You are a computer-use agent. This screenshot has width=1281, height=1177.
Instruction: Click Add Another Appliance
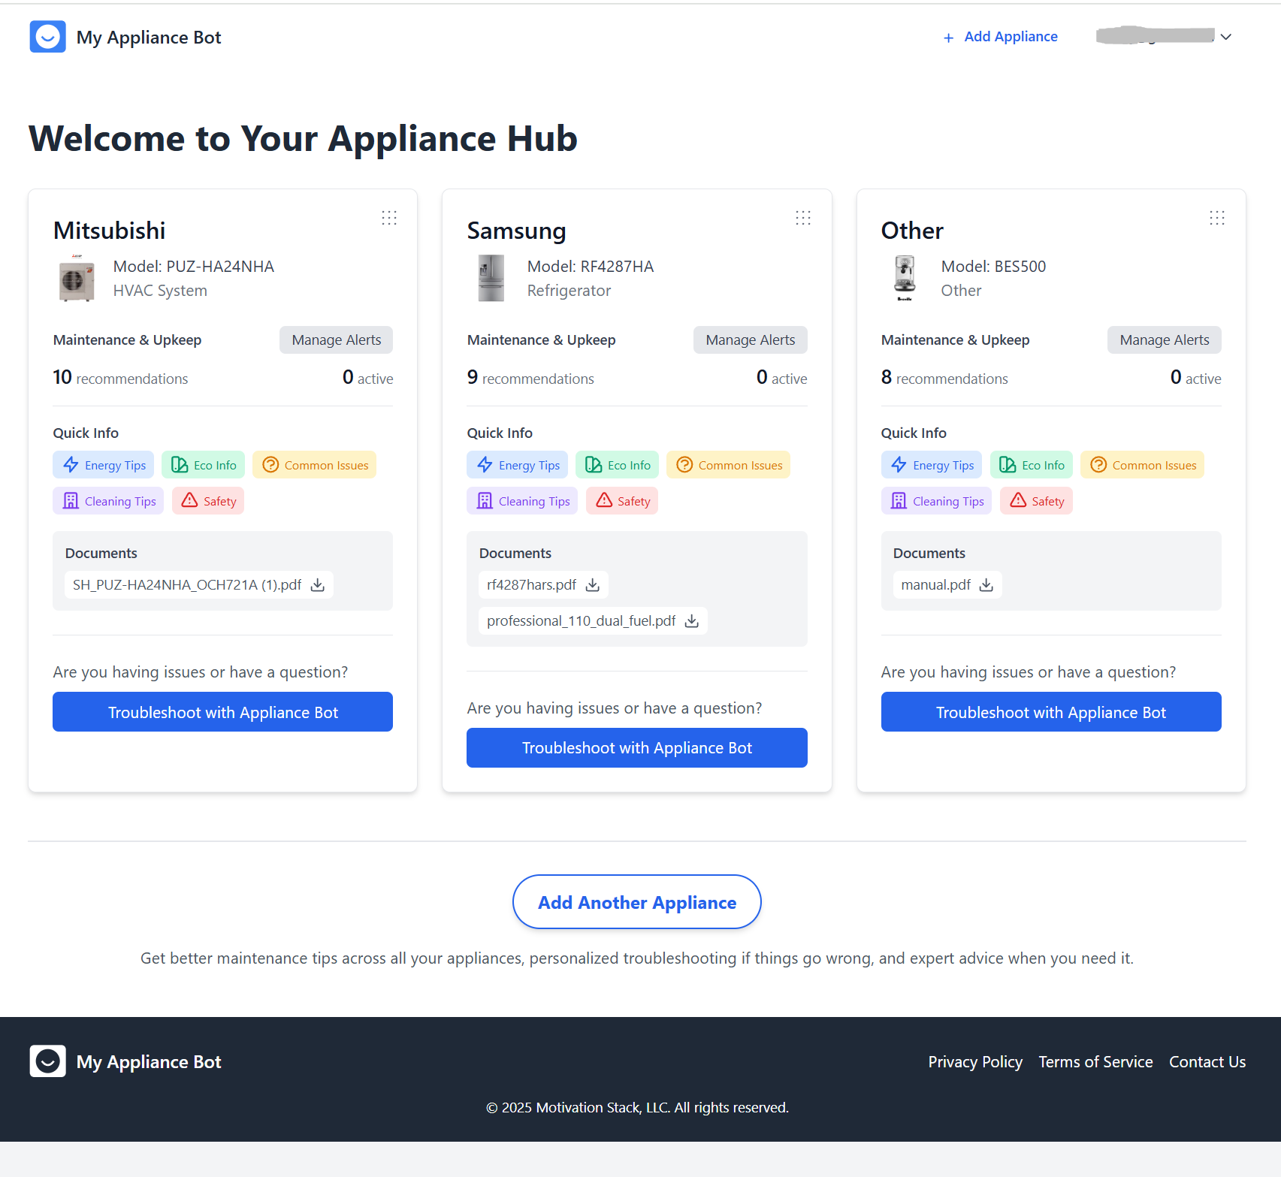(636, 902)
